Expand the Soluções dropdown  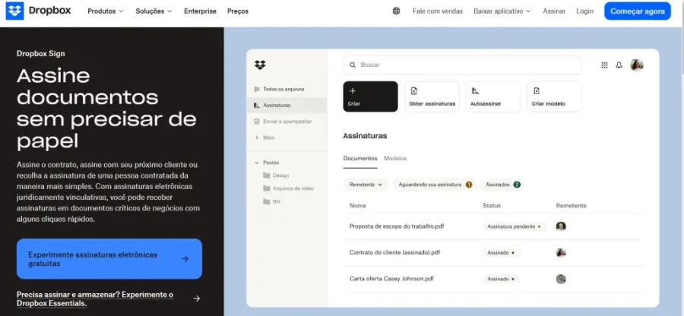(154, 11)
